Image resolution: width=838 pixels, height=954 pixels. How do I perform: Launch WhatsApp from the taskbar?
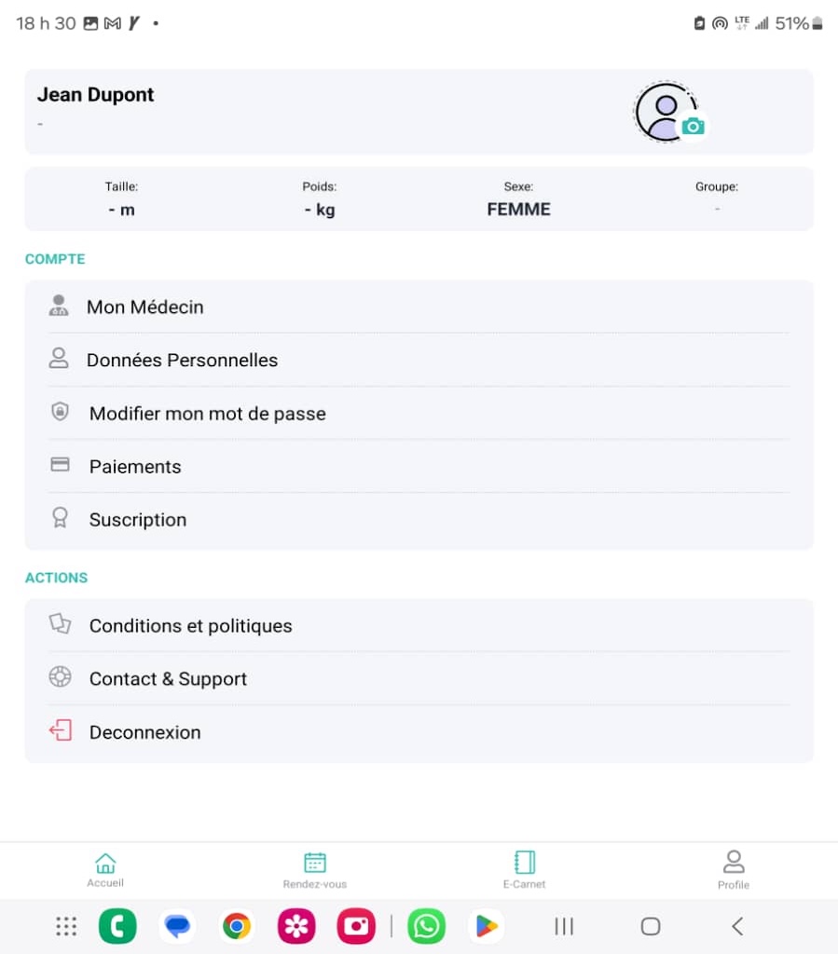[x=427, y=926]
